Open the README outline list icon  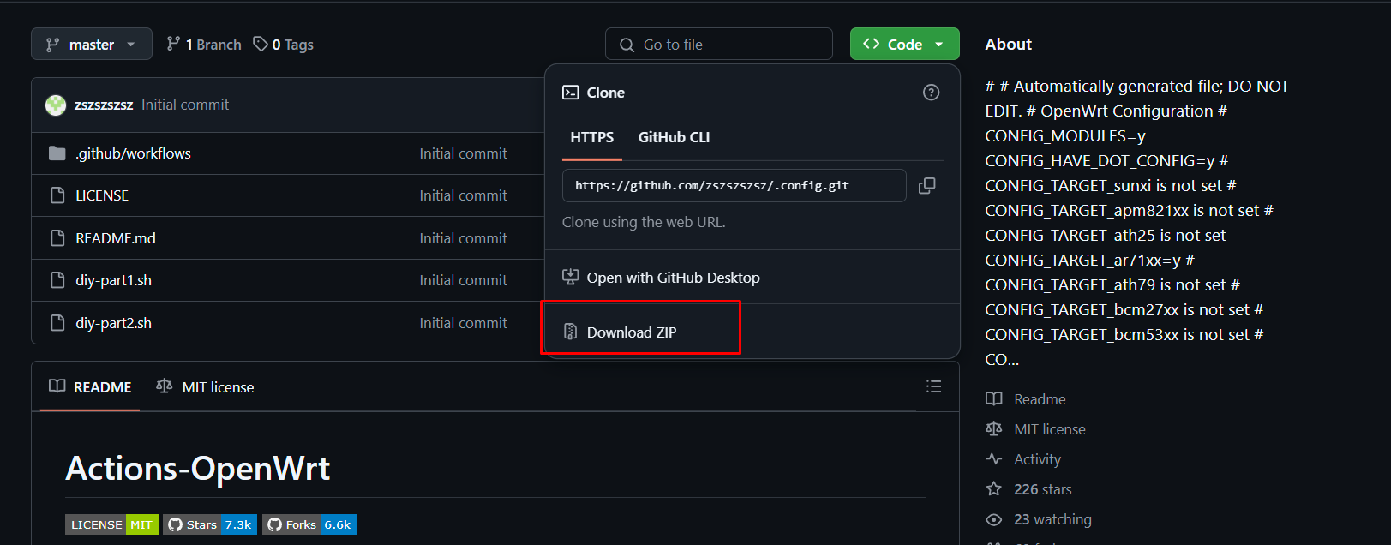(x=933, y=387)
